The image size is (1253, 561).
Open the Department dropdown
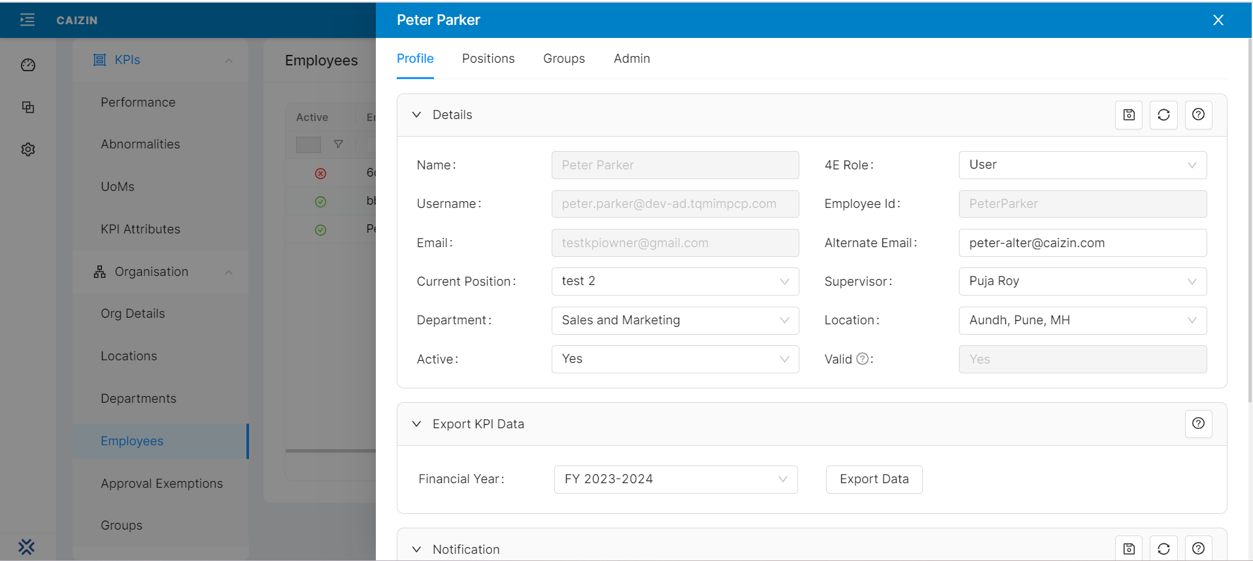pyautogui.click(x=675, y=320)
